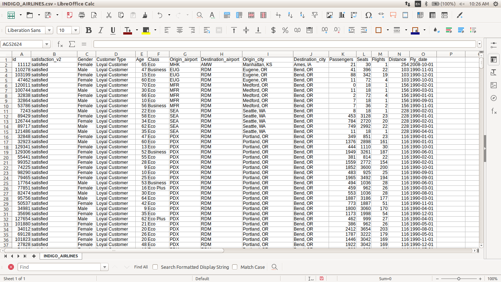The image size is (501, 282).
Task: Click the Copy icon in toolbar
Action: pyautogui.click(x=121, y=15)
